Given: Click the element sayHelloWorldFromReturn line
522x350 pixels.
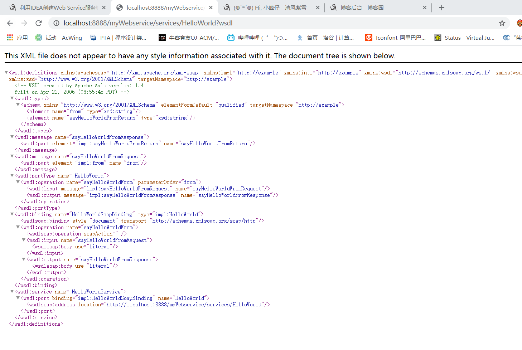Looking at the screenshot, I should [x=111, y=118].
